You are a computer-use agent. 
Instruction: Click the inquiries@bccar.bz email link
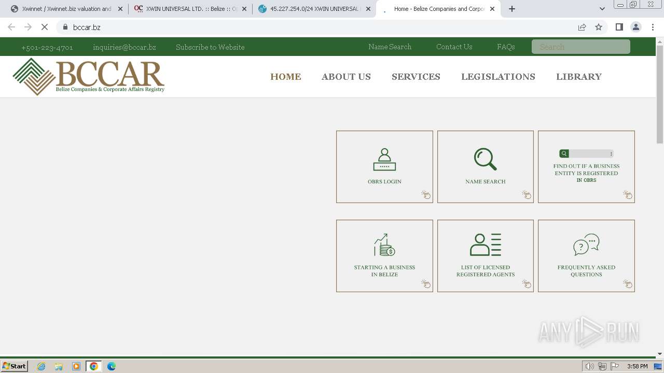tap(125, 47)
